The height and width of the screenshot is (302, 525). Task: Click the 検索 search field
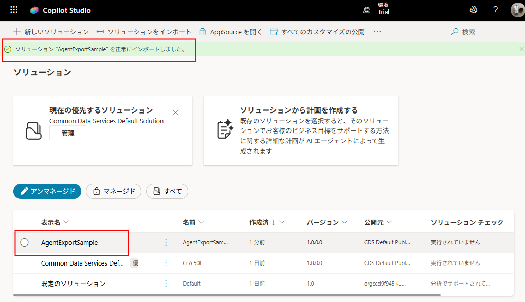483,32
